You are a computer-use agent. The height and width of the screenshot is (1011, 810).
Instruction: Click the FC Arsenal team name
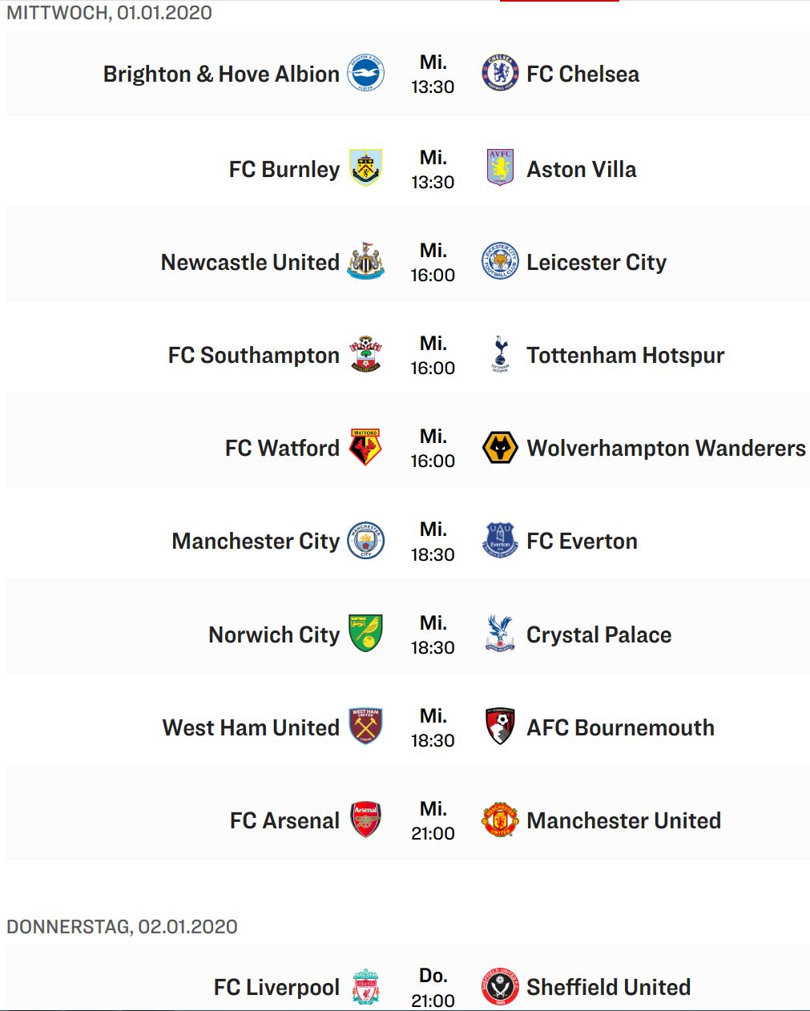coord(284,820)
